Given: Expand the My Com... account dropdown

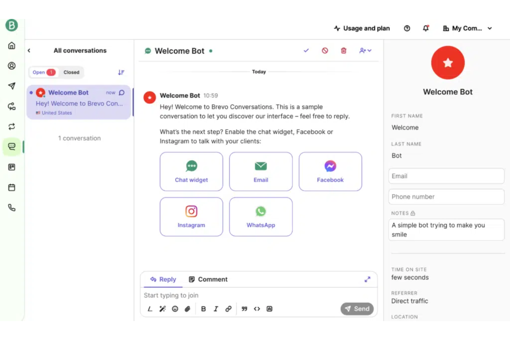Looking at the screenshot, I should click(467, 28).
